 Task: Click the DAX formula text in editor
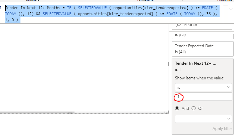111,14
